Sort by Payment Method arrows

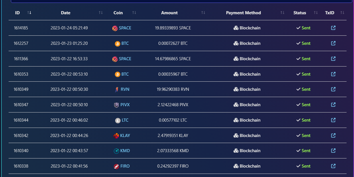[x=282, y=13]
